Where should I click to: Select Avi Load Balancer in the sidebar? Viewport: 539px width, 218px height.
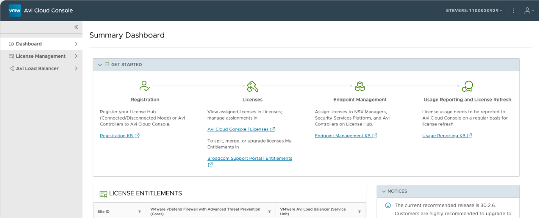click(41, 68)
